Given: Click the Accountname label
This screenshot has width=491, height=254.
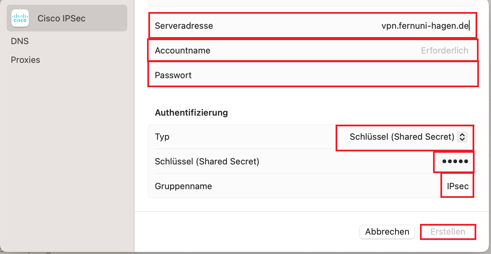Looking at the screenshot, I should (183, 50).
